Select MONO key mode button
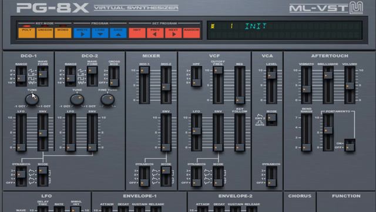Screen dimensions: 376x212 pyautogui.click(x=63, y=33)
